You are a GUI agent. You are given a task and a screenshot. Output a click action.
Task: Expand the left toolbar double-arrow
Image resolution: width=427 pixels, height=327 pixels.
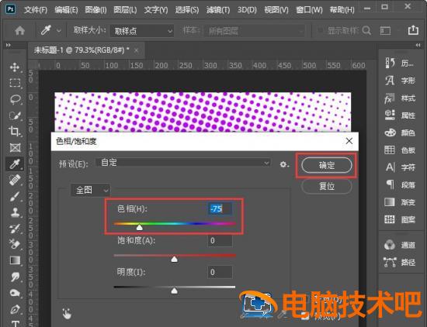[x=9, y=45]
